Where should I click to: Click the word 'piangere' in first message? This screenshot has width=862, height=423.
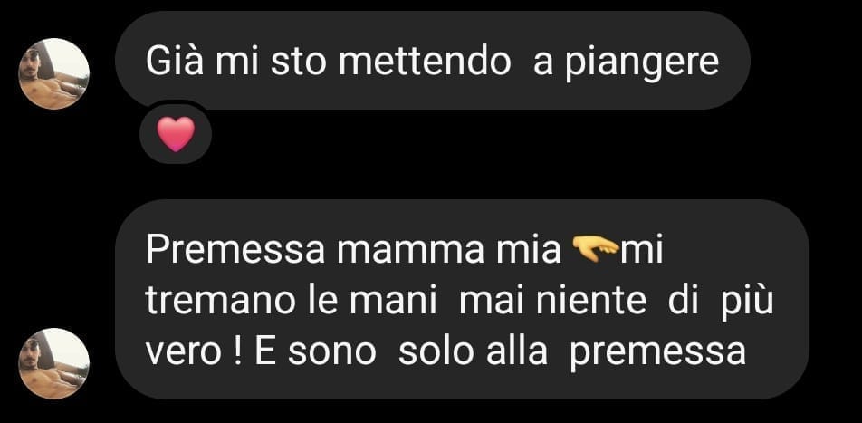(x=642, y=65)
